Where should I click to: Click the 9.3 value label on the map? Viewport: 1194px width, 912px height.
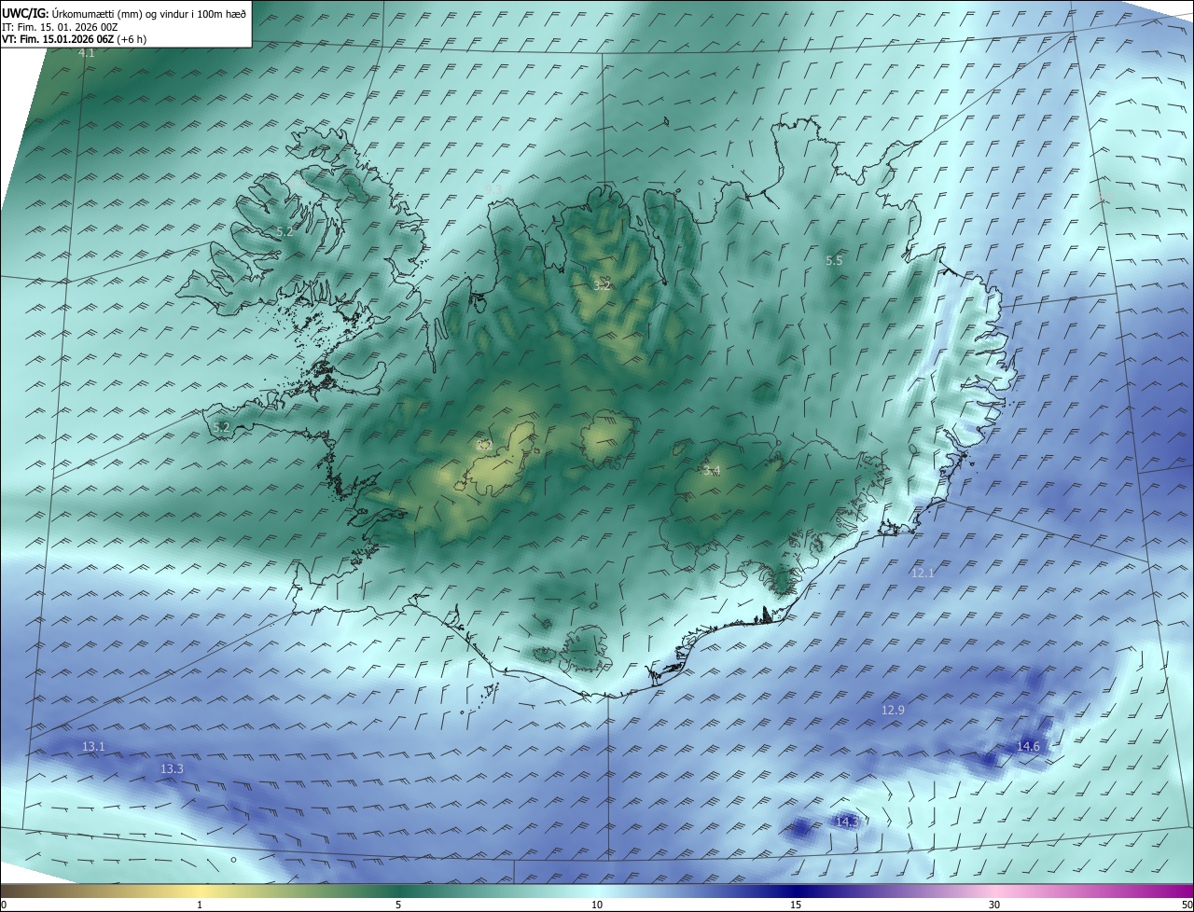[493, 189]
